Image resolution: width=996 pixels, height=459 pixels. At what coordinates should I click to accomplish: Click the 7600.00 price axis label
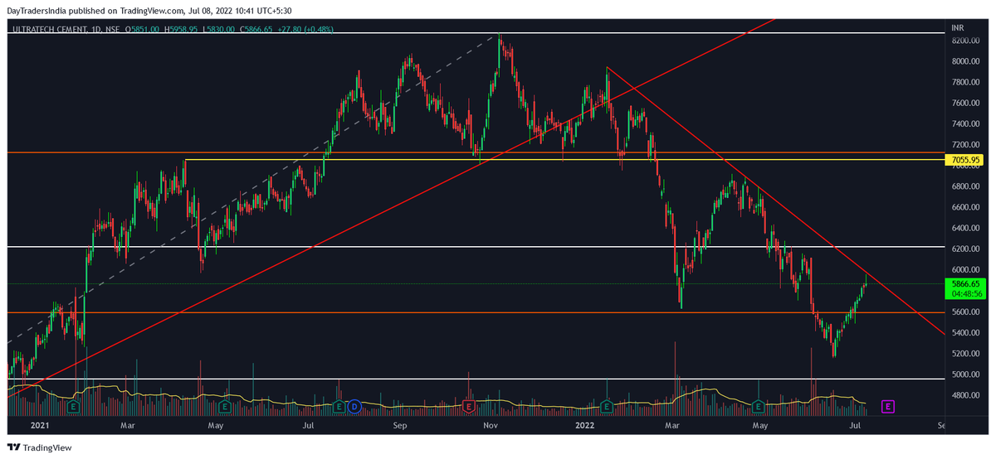coord(966,103)
